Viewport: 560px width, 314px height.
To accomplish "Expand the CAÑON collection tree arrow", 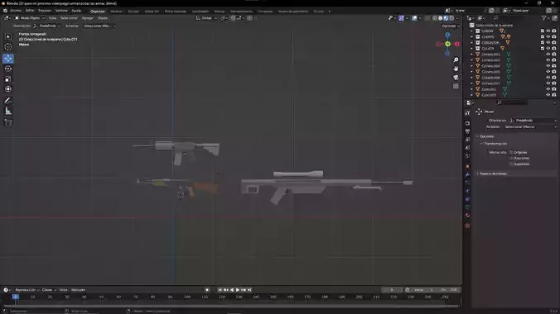I will (x=472, y=31).
